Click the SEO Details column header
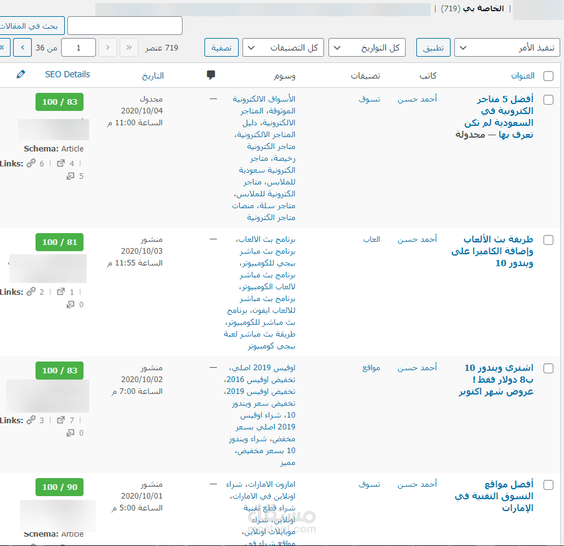 coord(67,74)
